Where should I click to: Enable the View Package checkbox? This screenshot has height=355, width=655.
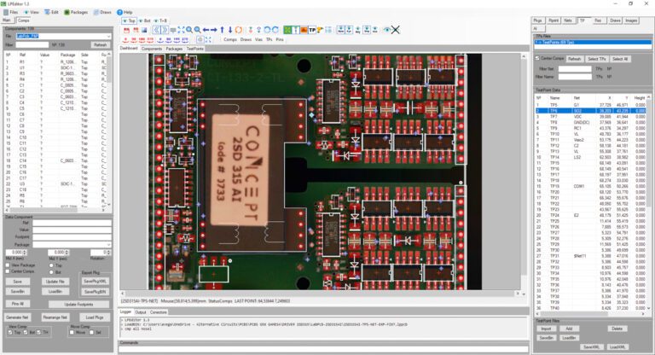coord(8,265)
